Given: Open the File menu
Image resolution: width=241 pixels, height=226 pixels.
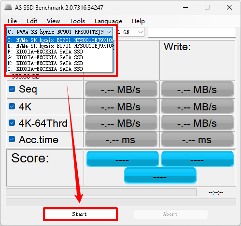Looking at the screenshot, I should (12, 21).
